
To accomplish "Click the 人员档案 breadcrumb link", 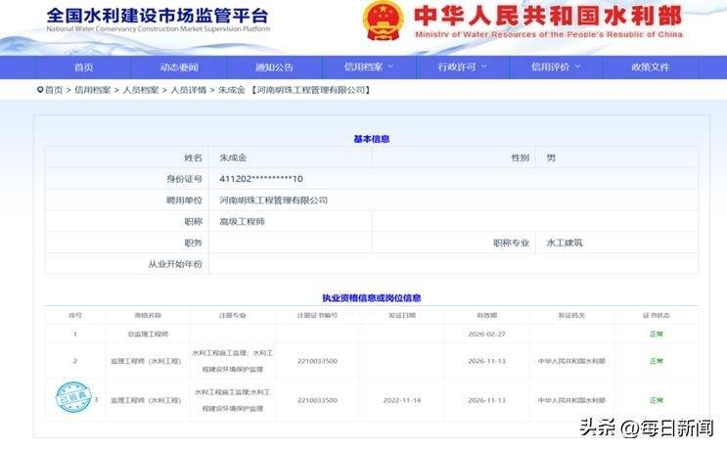I will 141,90.
